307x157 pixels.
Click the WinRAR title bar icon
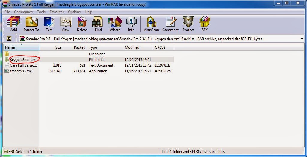coord(5,4)
